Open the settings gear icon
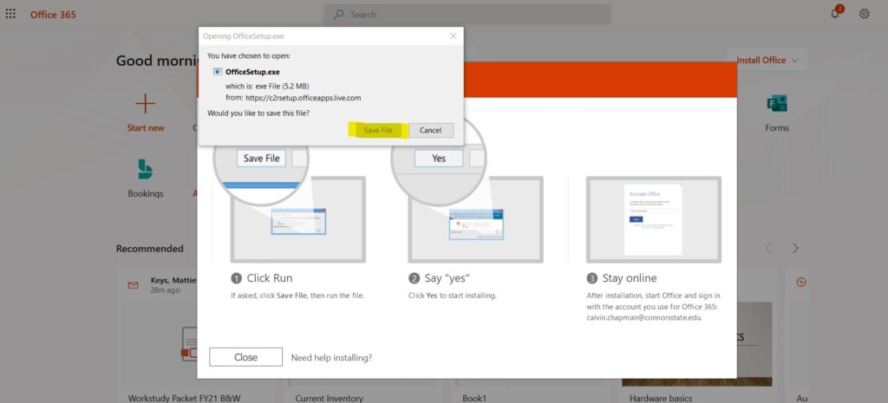Image resolution: width=888 pixels, height=403 pixels. pyautogui.click(x=865, y=14)
